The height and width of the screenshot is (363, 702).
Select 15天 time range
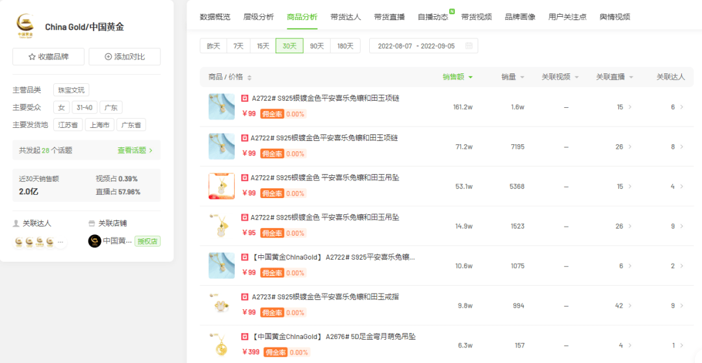(263, 45)
